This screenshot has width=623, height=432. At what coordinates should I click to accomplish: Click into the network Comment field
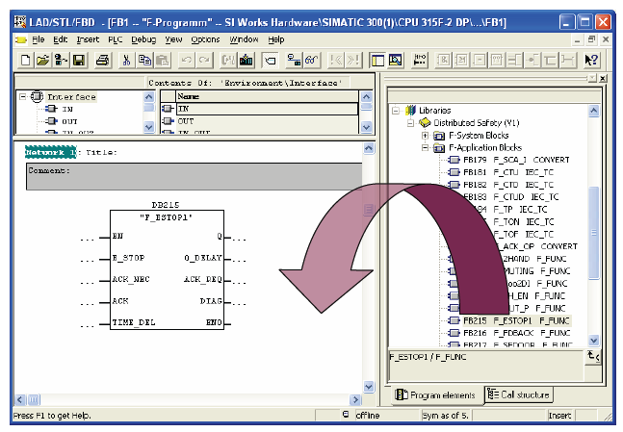pos(194,176)
